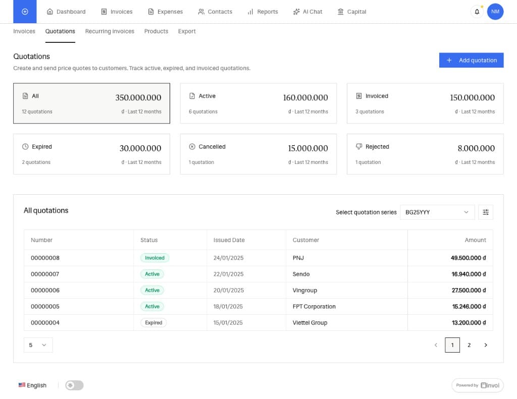Open the table filter settings icon
The height and width of the screenshot is (399, 517).
tap(485, 212)
